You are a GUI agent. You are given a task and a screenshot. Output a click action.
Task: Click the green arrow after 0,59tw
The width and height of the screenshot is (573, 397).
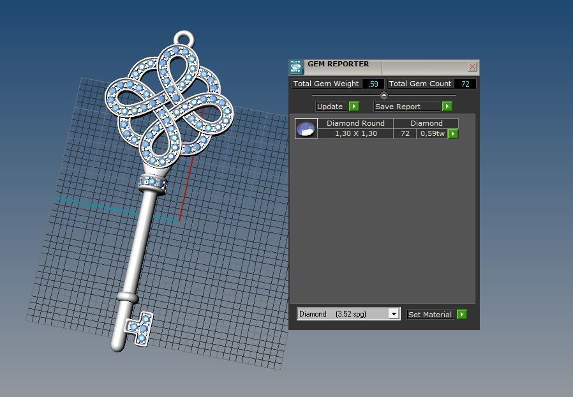[x=453, y=134]
